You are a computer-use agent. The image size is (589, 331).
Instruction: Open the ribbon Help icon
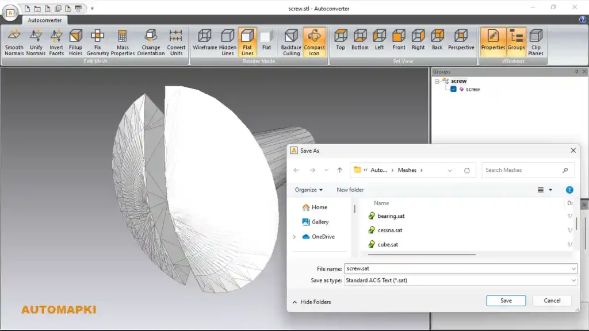[x=582, y=20]
